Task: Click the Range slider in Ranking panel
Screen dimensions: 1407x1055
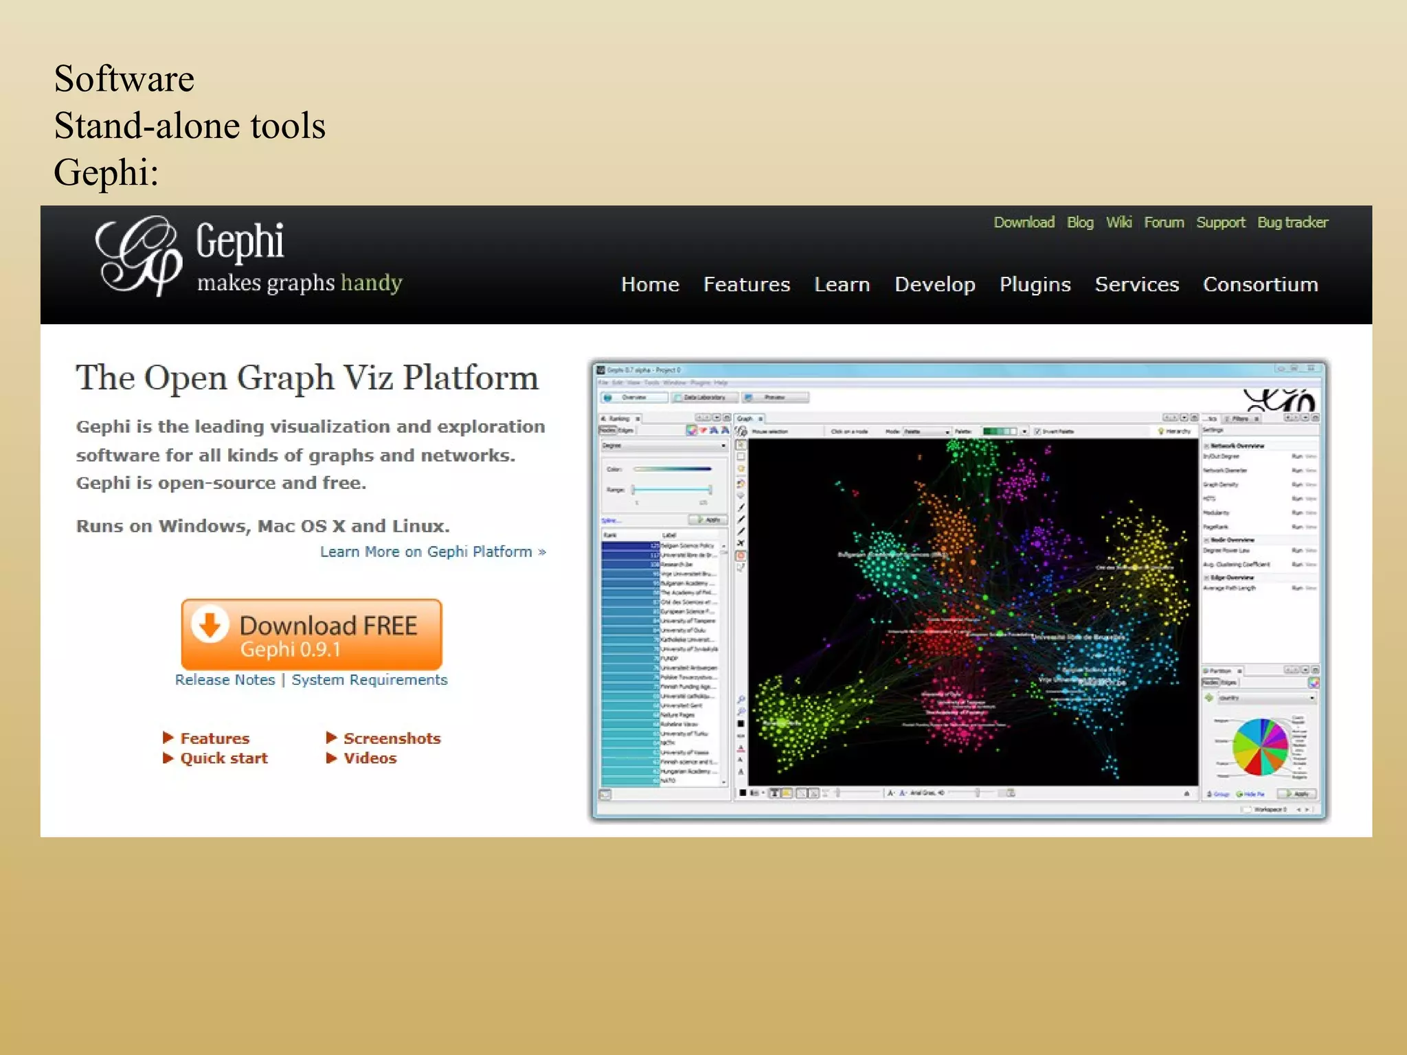Action: (x=671, y=490)
